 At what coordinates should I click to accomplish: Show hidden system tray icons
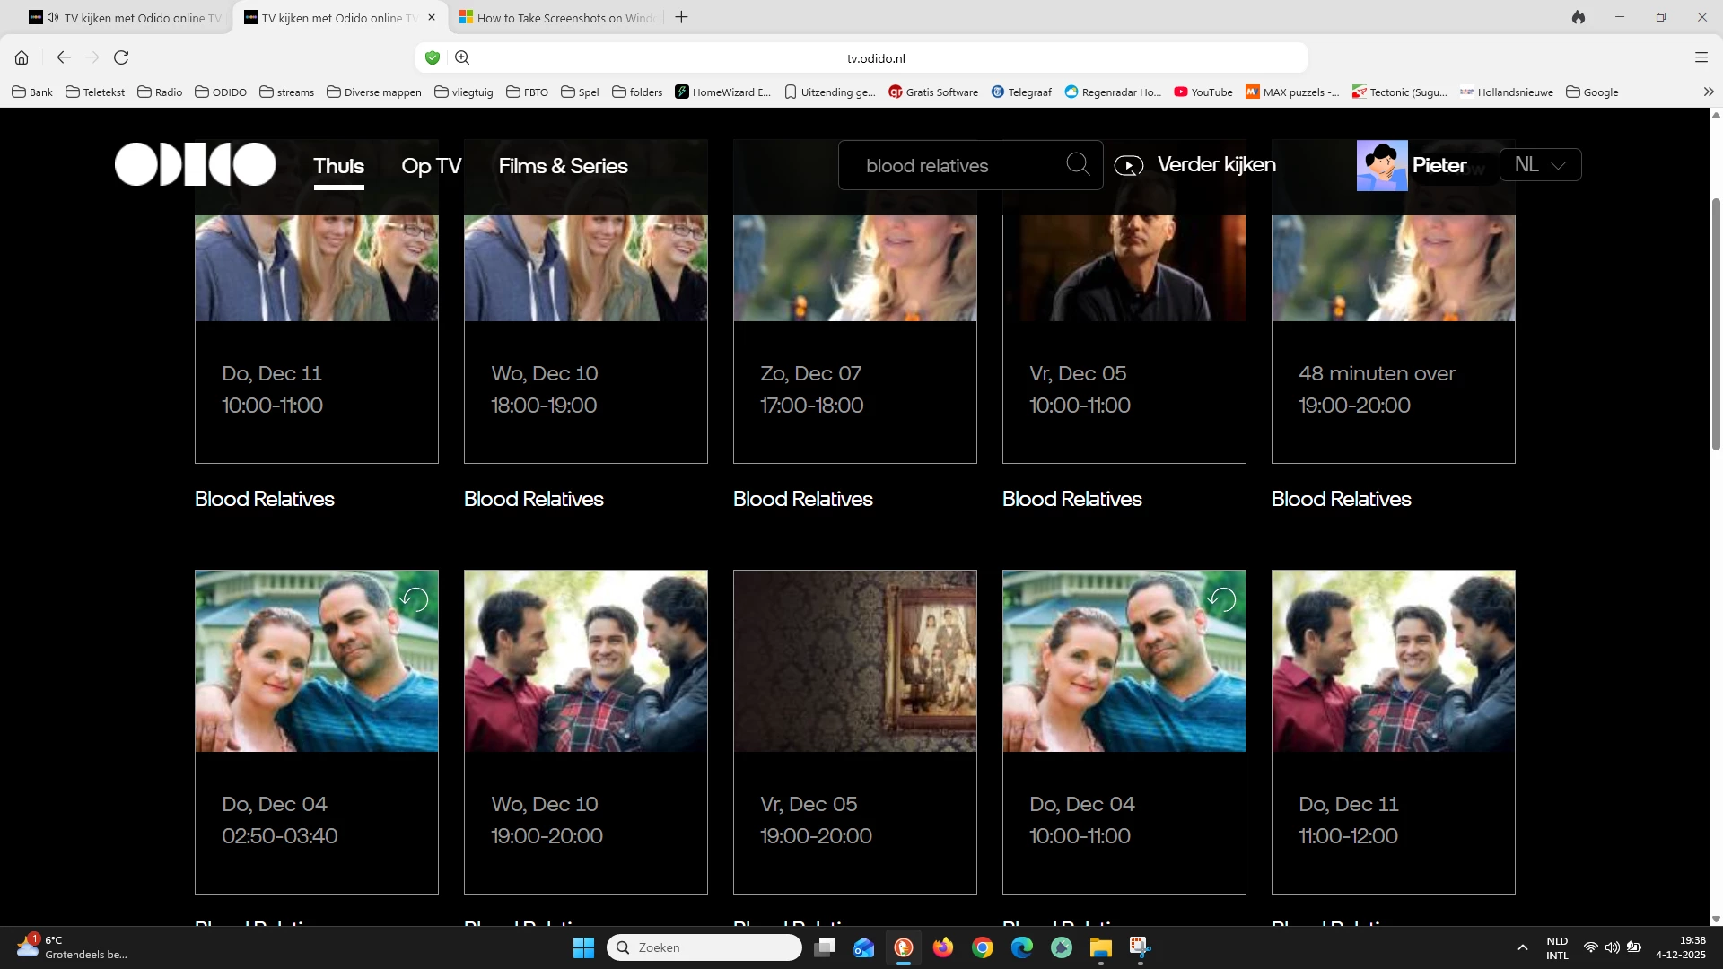[1522, 947]
